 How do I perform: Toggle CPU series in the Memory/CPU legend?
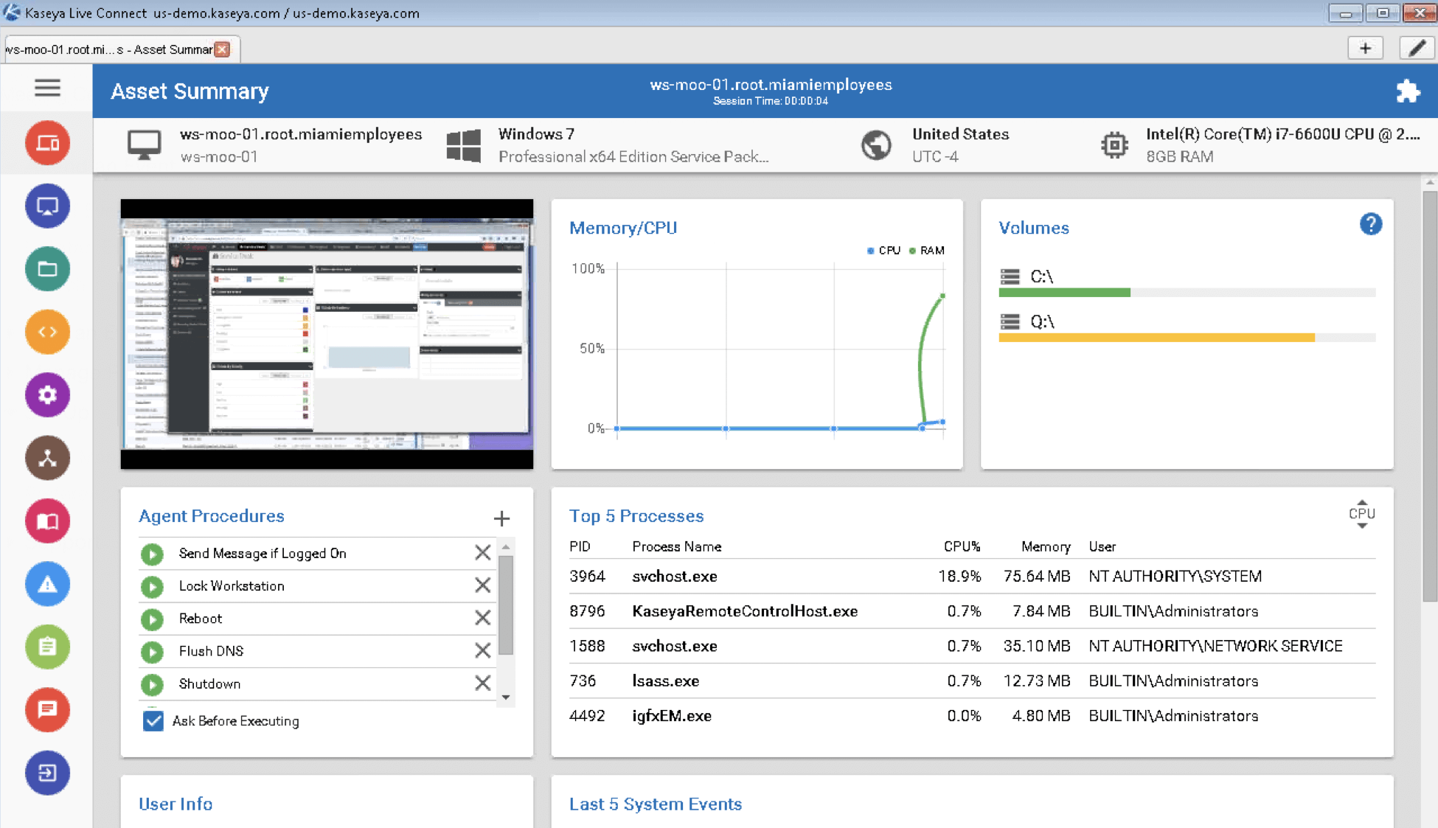pyautogui.click(x=883, y=250)
